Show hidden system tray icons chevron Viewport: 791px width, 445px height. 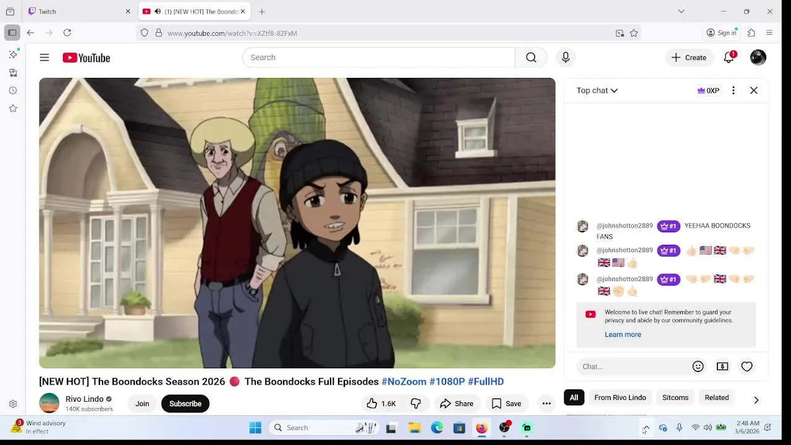point(646,428)
